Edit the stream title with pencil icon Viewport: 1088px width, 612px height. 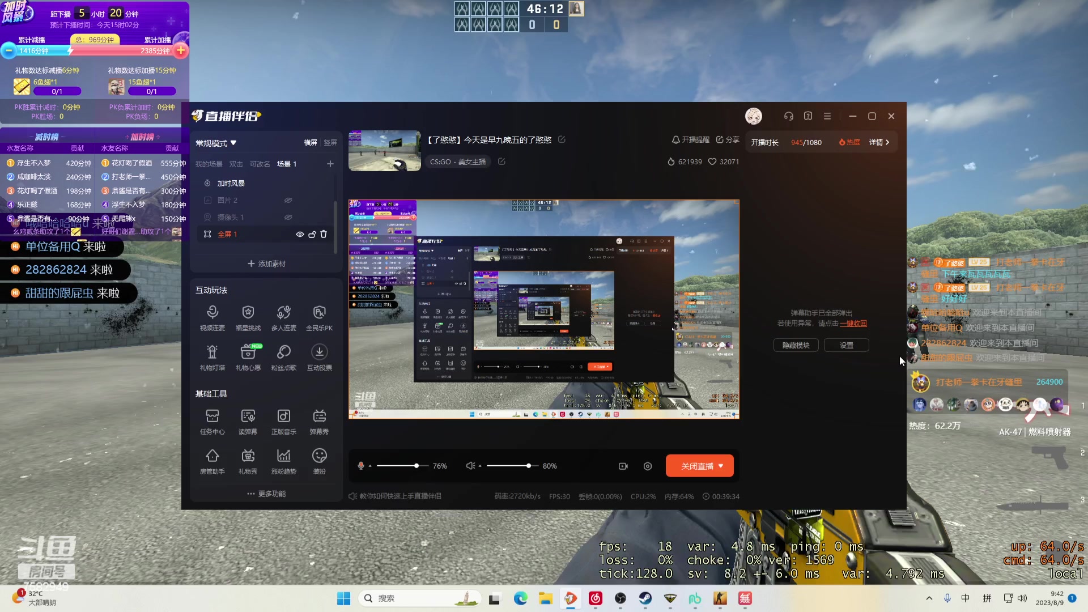[x=562, y=139]
